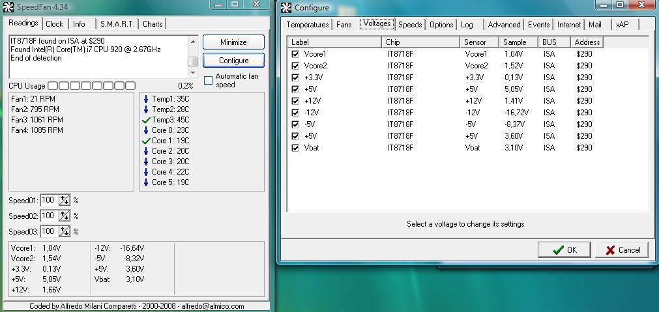Click the green checkmark icon beside Core 1
Image resolution: width=659 pixels, height=312 pixels.
pos(146,141)
